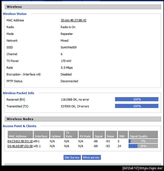164x171 pixels.
Task: Click the -88 signal value
Action: pyautogui.click(x=95, y=141)
